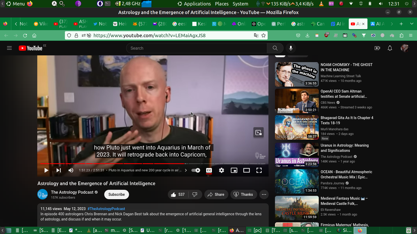Image resolution: width=417 pixels, height=234 pixels.
Task: Open the Places menu in top panel
Action: 222,4
